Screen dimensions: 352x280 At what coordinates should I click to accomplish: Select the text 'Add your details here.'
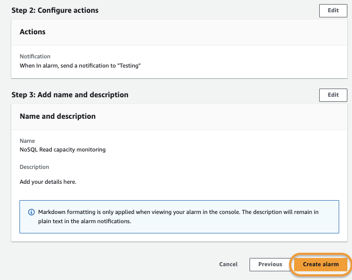click(x=48, y=182)
